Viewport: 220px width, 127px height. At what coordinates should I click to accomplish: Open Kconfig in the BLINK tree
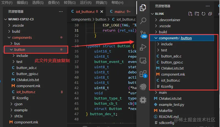tap(182, 86)
